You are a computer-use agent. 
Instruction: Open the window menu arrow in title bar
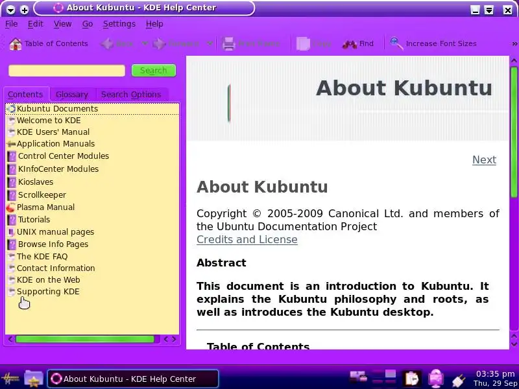click(10, 10)
